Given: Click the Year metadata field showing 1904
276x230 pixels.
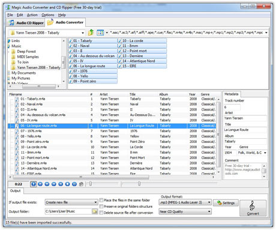Looking at the screenshot, I should (x=230, y=153).
